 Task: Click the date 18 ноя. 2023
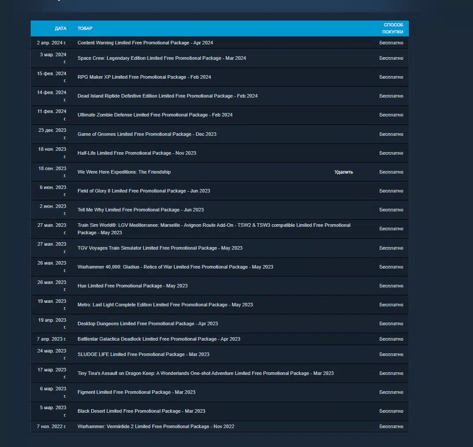(52, 153)
